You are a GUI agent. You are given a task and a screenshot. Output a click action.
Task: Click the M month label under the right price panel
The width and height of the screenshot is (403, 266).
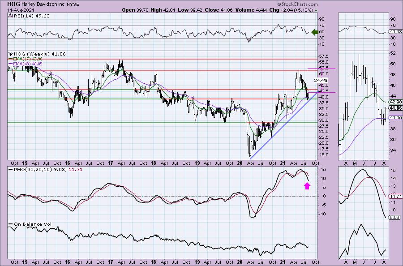(x=355, y=163)
